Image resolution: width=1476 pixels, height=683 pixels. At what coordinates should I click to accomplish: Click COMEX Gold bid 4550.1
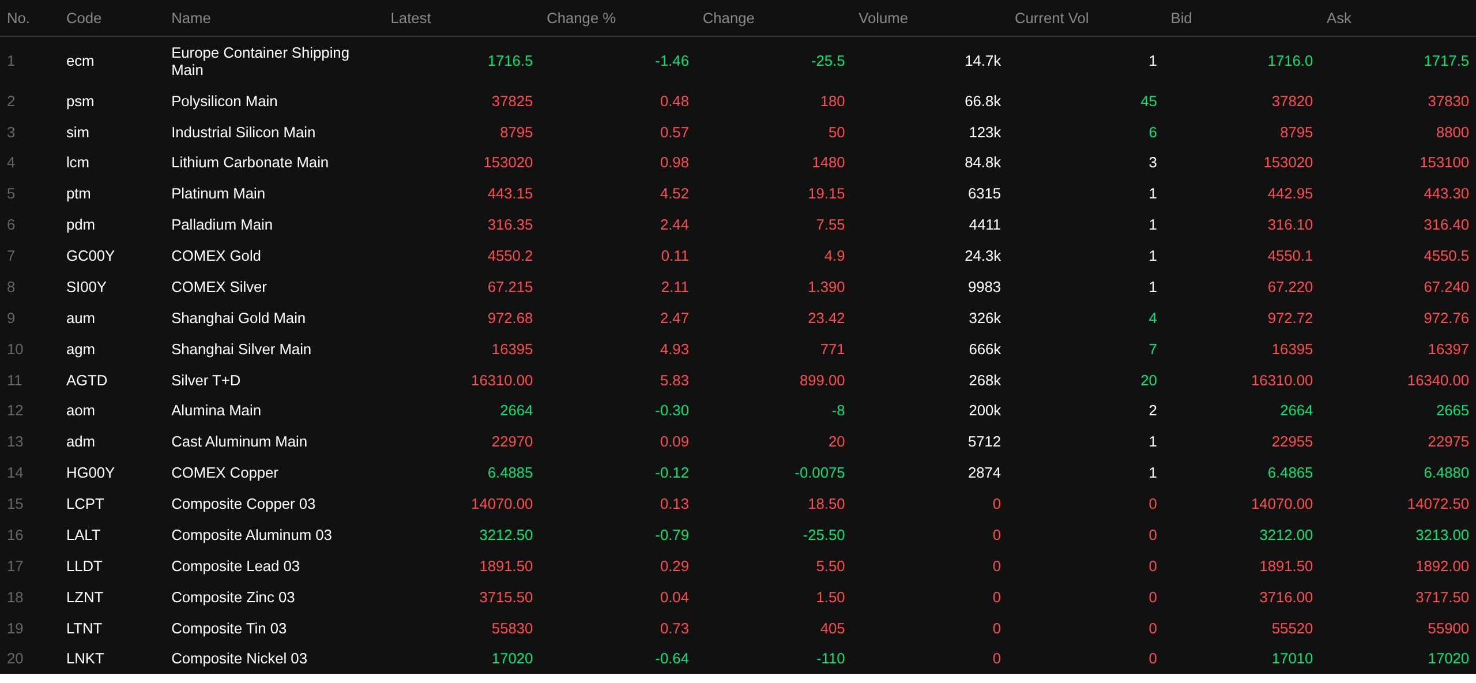click(1290, 256)
